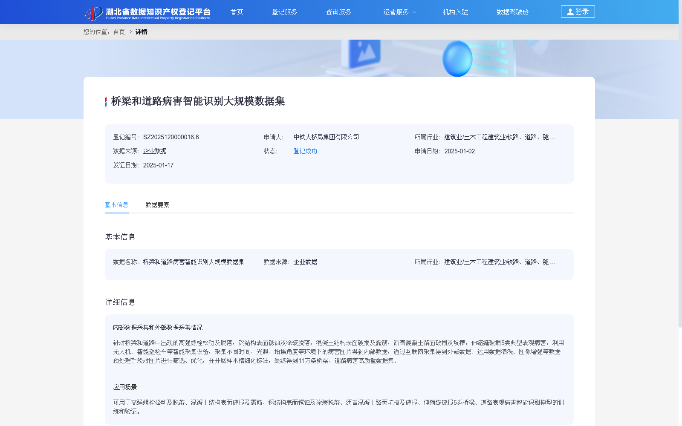Click the 基本信息 section heading

[120, 237]
